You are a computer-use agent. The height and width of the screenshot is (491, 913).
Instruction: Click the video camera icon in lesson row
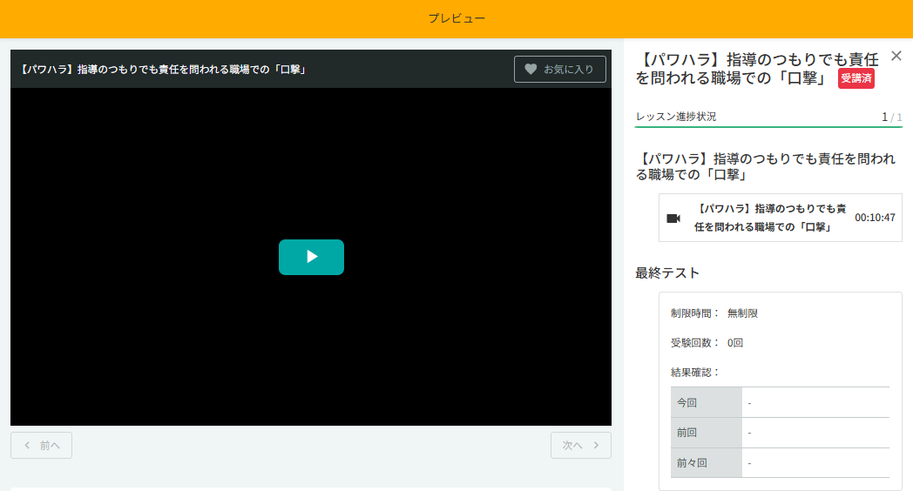(673, 219)
